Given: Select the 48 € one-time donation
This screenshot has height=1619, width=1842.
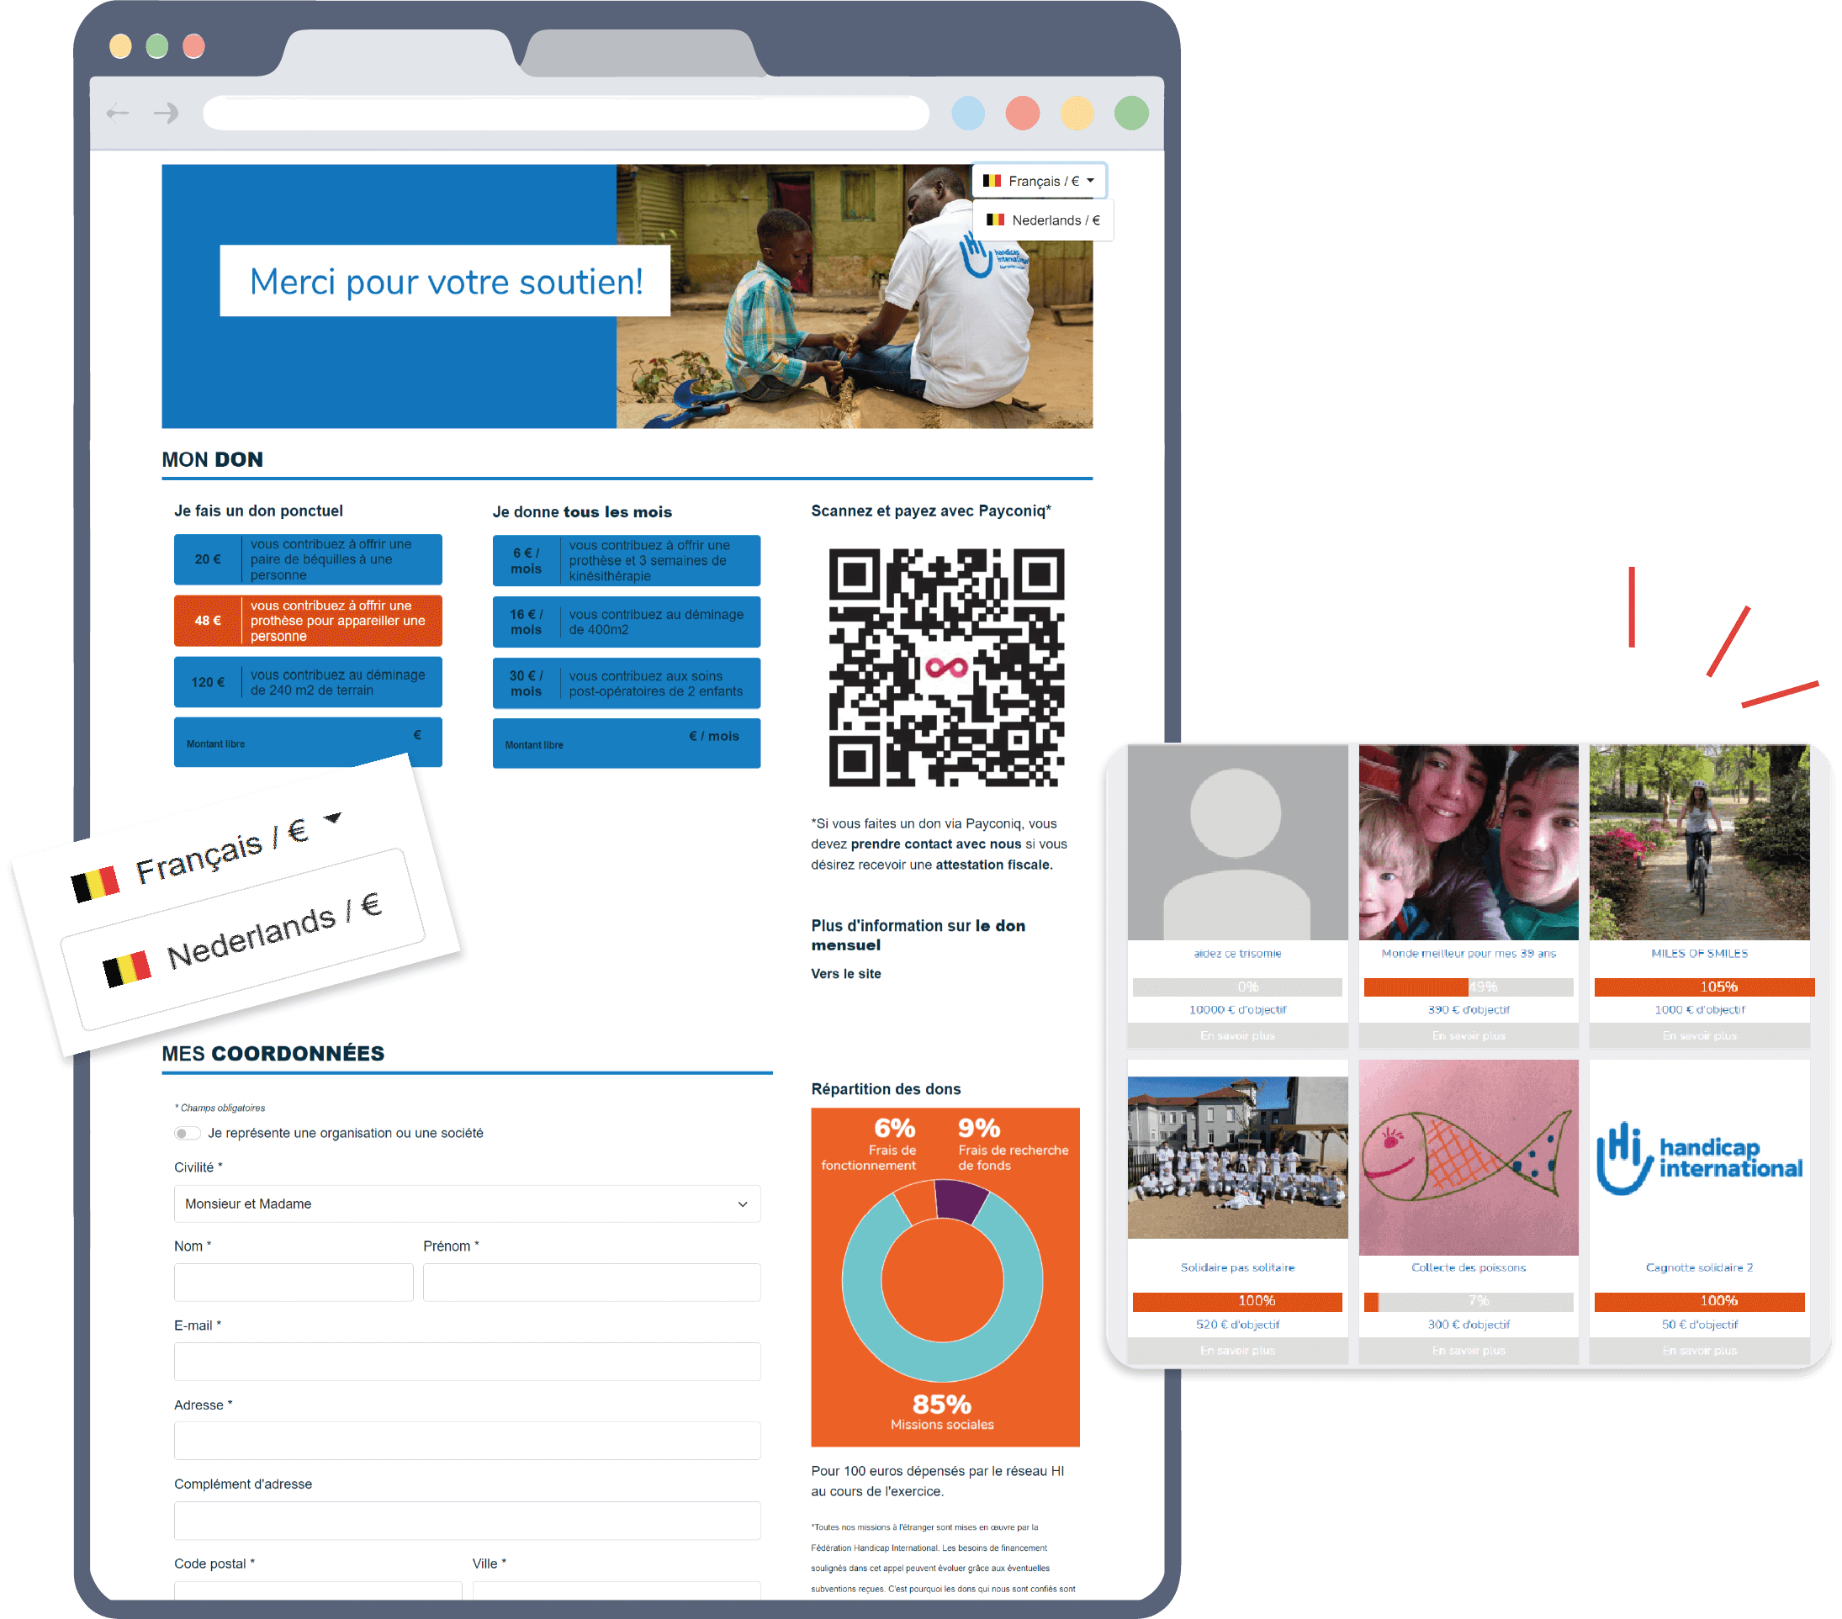Looking at the screenshot, I should [308, 621].
